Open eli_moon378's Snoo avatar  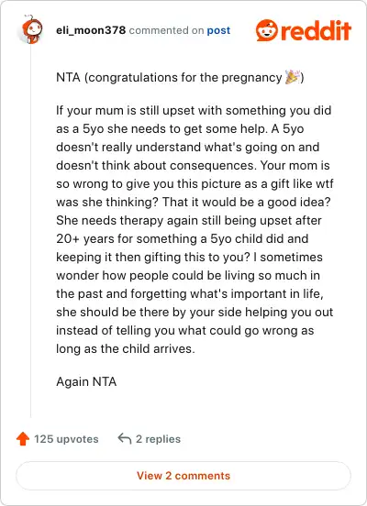[32, 29]
